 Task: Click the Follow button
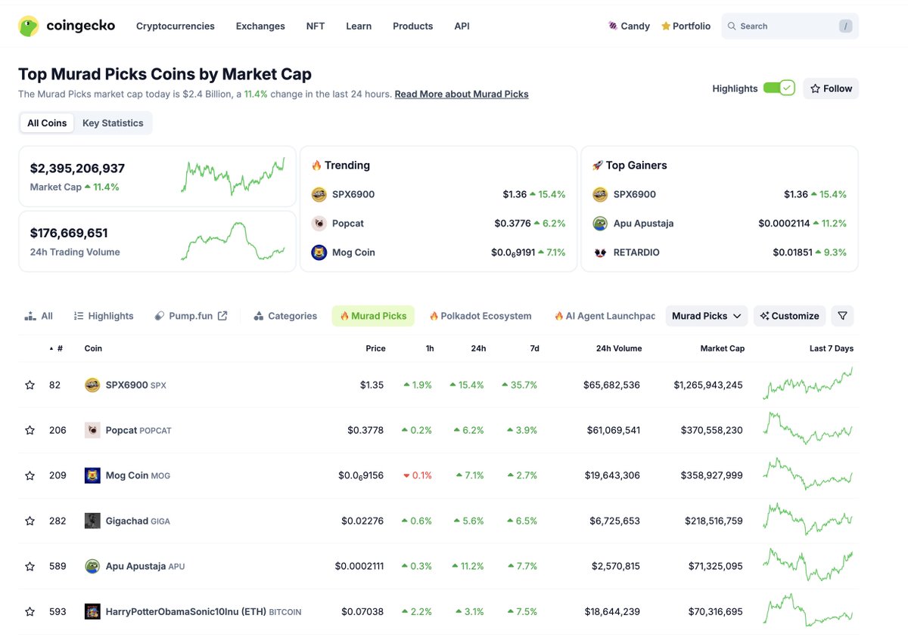[x=830, y=88]
